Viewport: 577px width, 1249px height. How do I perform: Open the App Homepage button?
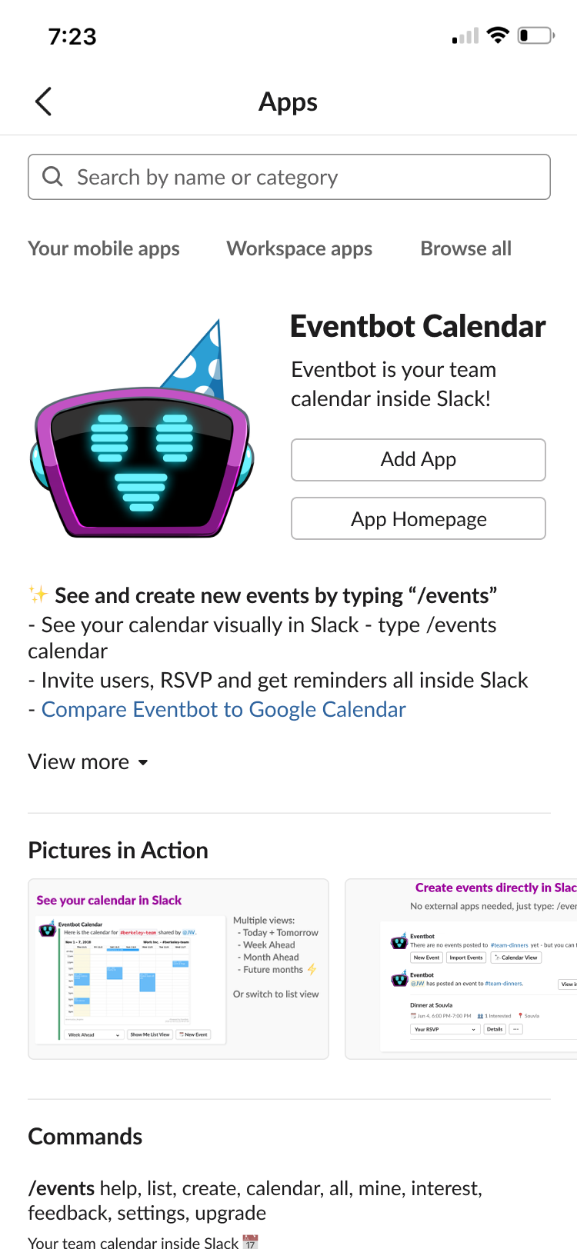(x=419, y=519)
